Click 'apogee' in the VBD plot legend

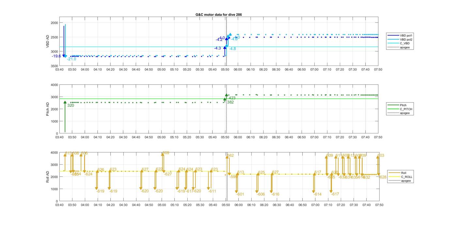[405, 47]
